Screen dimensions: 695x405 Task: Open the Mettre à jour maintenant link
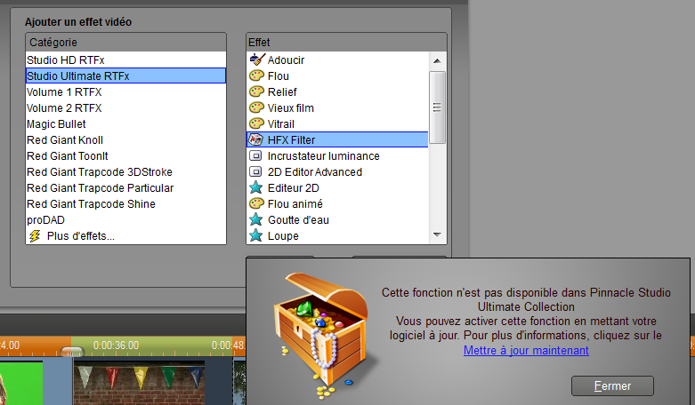click(x=526, y=350)
